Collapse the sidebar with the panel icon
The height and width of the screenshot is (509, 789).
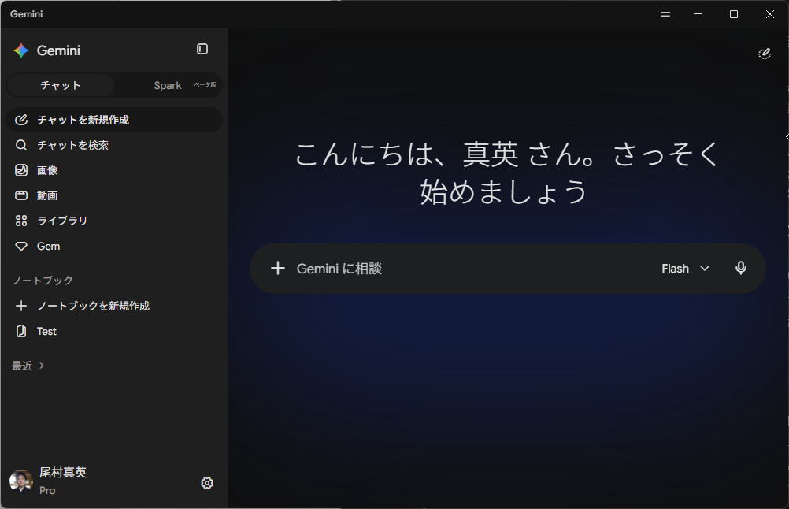202,49
